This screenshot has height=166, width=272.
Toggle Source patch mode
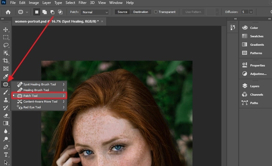122,12
